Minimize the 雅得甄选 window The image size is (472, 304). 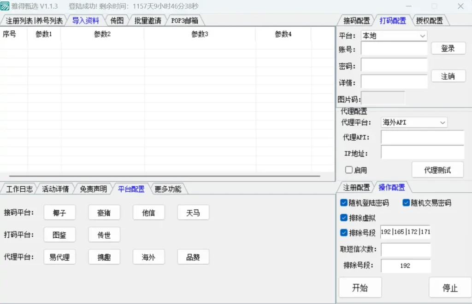[x=408, y=6]
